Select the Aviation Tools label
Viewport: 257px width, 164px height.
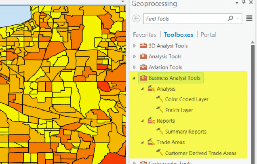165,67
